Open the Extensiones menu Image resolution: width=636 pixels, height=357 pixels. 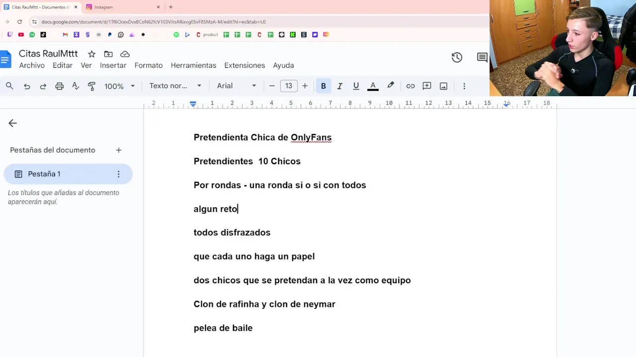tap(244, 65)
